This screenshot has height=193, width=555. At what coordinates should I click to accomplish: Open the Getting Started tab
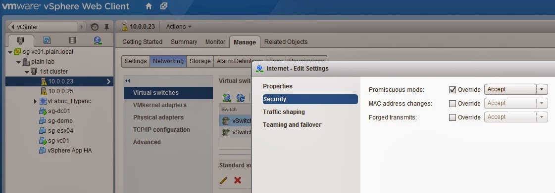pos(142,41)
